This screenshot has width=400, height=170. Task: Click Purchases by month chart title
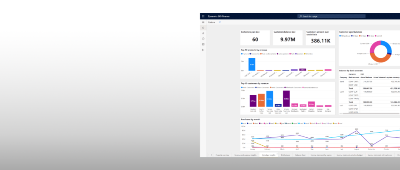click(250, 119)
